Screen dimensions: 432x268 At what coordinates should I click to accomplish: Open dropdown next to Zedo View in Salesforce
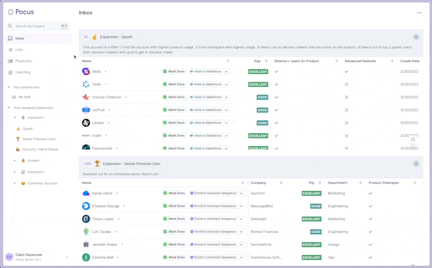click(x=226, y=84)
